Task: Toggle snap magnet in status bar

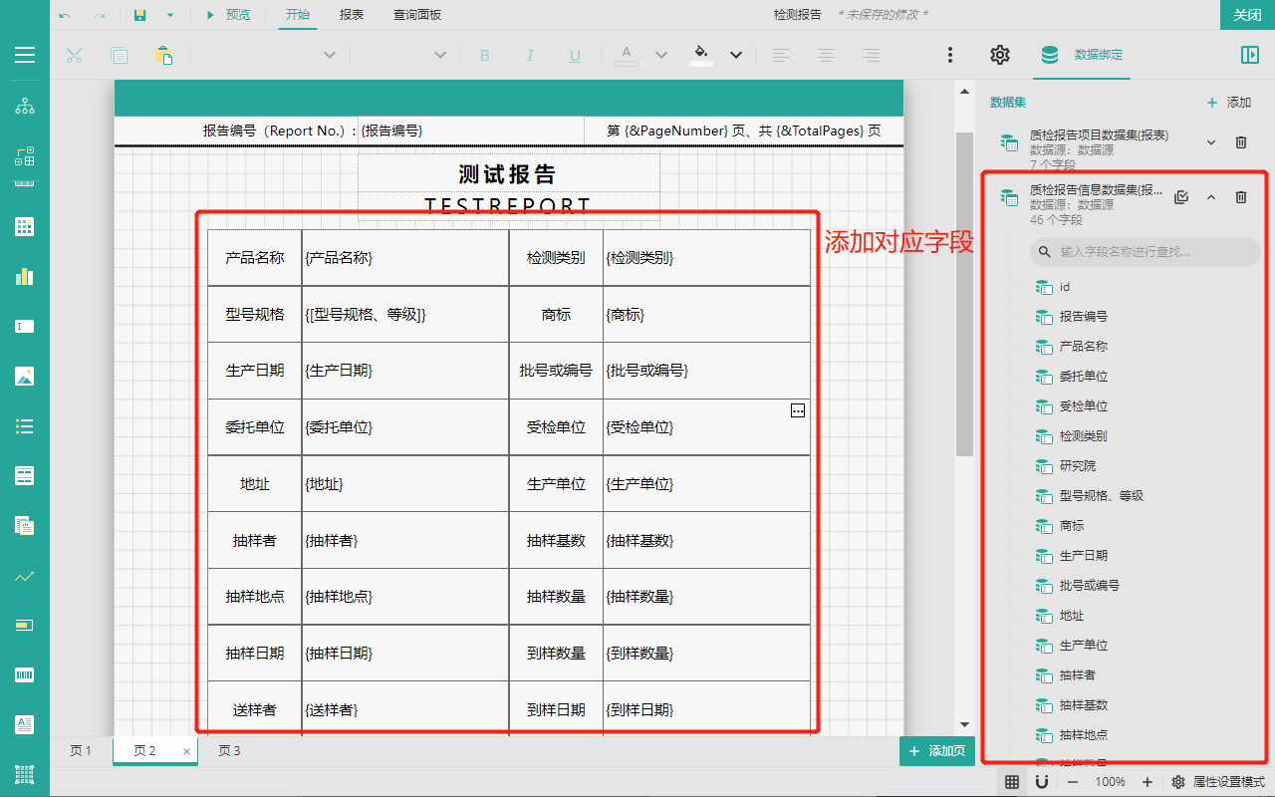Action: coord(1042,782)
